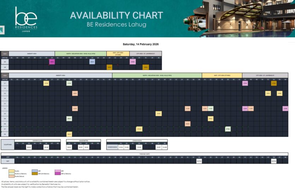Select studio unit 1556

pyautogui.click(x=279, y=93)
